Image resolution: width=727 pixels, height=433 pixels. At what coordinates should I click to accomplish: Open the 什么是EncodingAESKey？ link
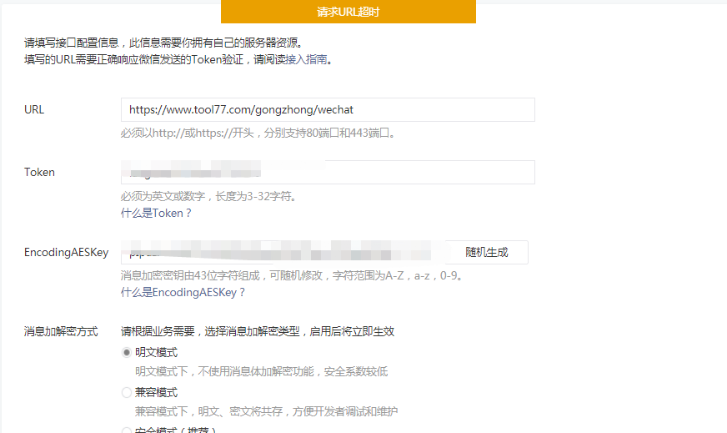[x=183, y=292]
